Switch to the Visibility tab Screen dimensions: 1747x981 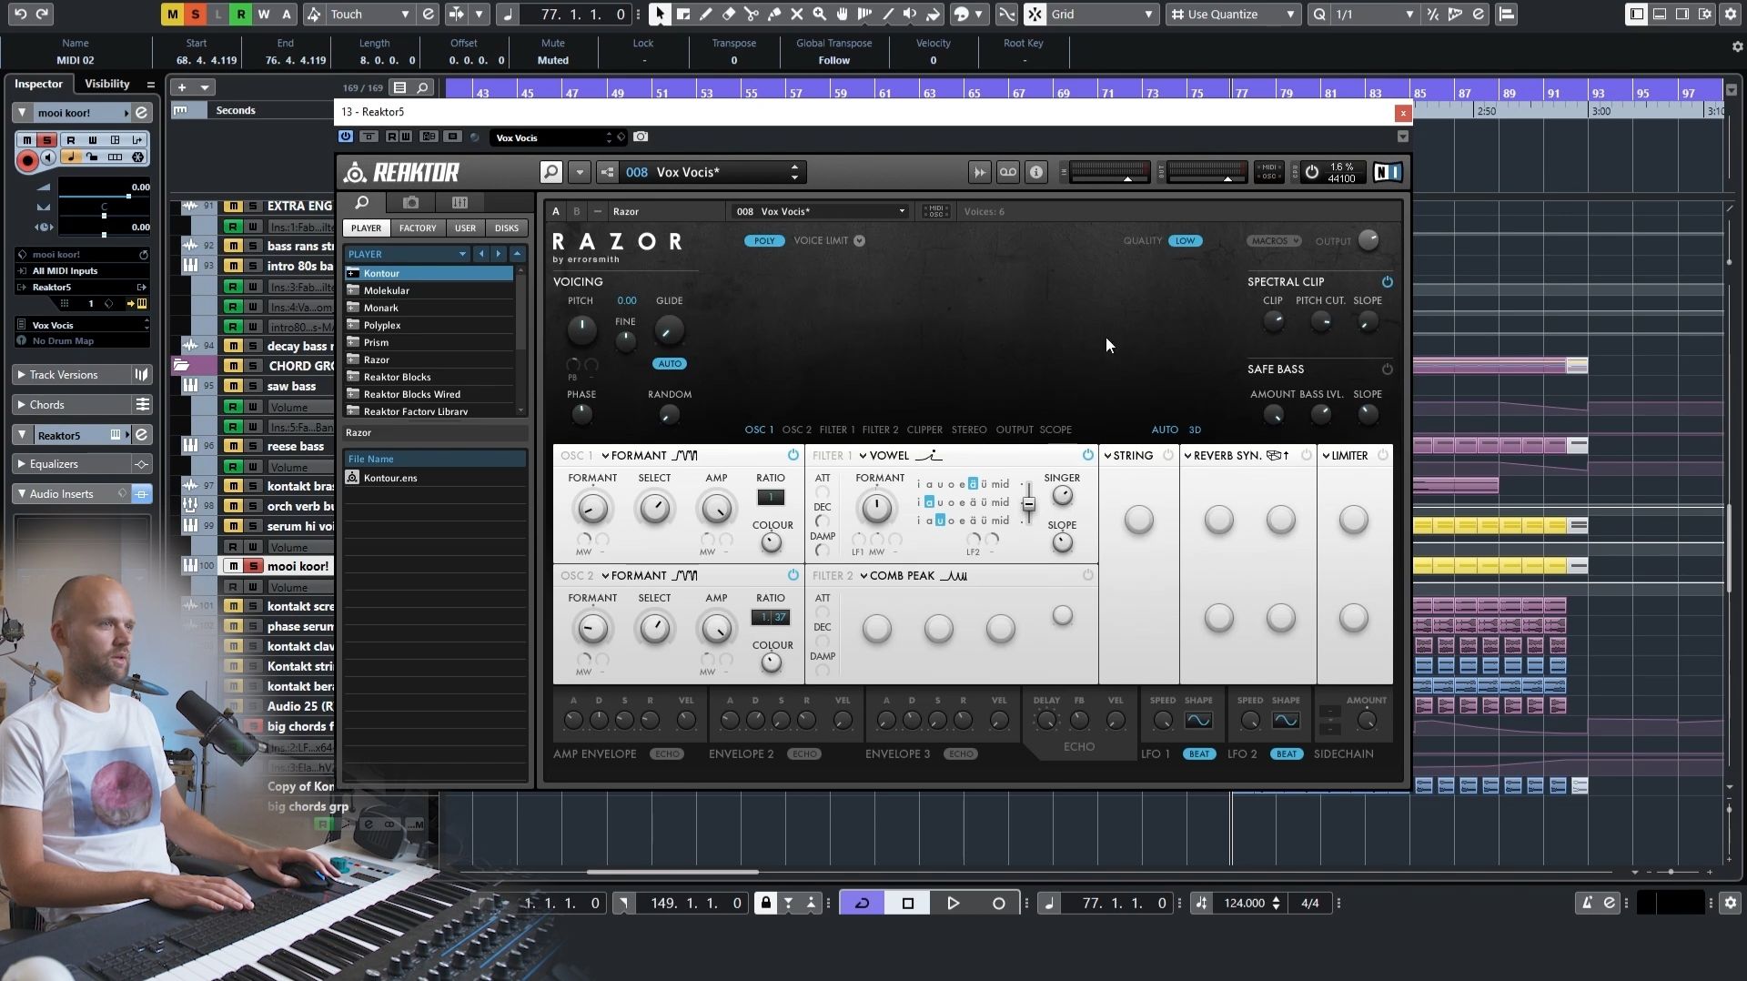click(106, 84)
